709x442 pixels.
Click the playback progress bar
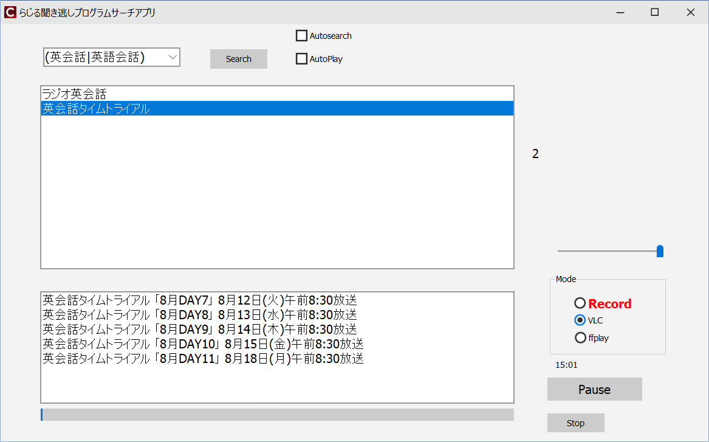click(x=277, y=415)
